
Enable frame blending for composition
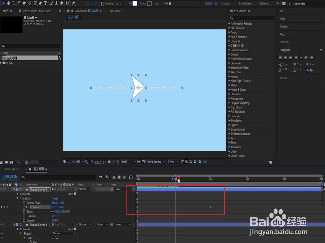pos(119,177)
